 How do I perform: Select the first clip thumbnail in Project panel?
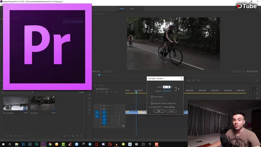(15, 103)
